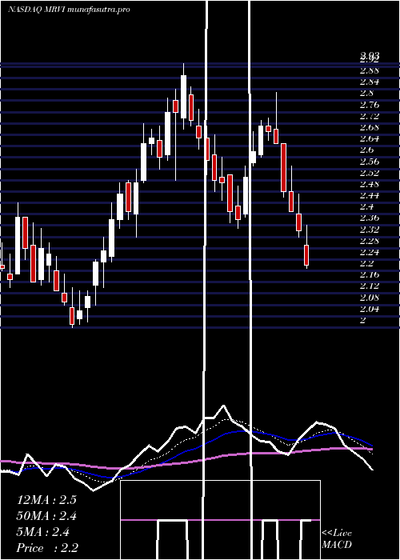Click the 2.68 price axis label
The image size is (400, 560).
point(370,127)
